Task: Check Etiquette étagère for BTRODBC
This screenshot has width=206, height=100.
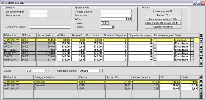Action: pos(155,50)
